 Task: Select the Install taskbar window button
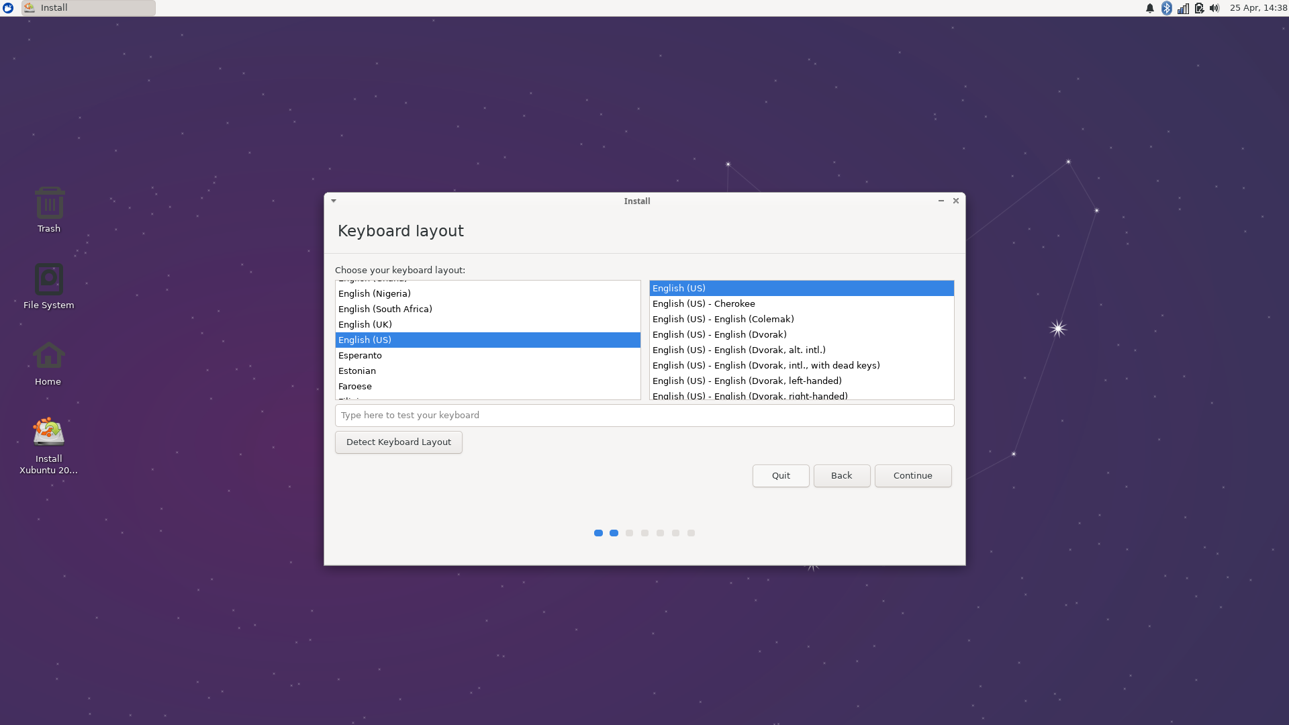click(88, 8)
